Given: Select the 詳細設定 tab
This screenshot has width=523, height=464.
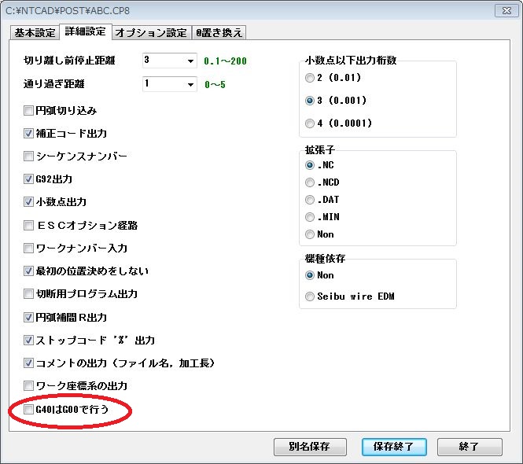Looking at the screenshot, I should (x=86, y=31).
